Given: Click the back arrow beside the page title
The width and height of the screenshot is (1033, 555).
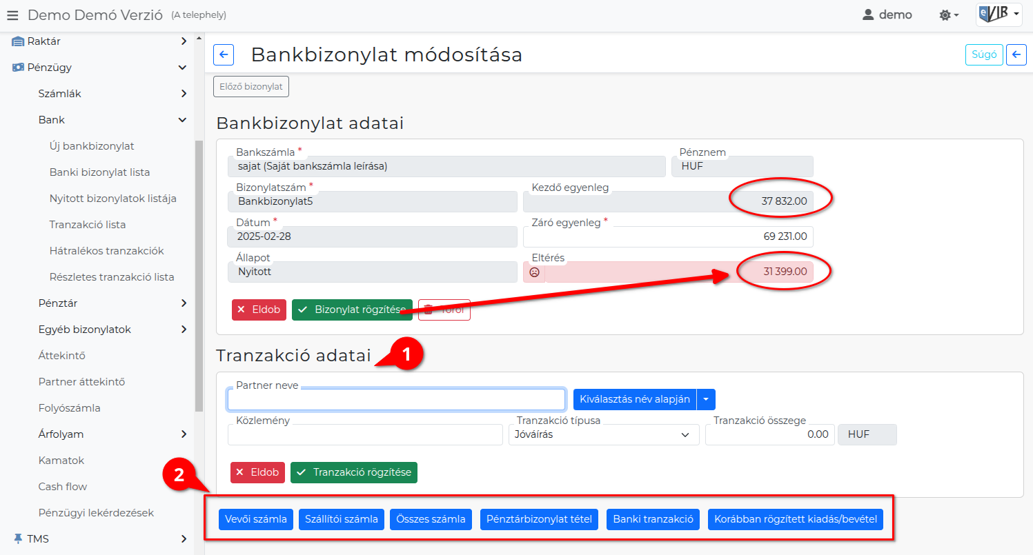Looking at the screenshot, I should 224,55.
